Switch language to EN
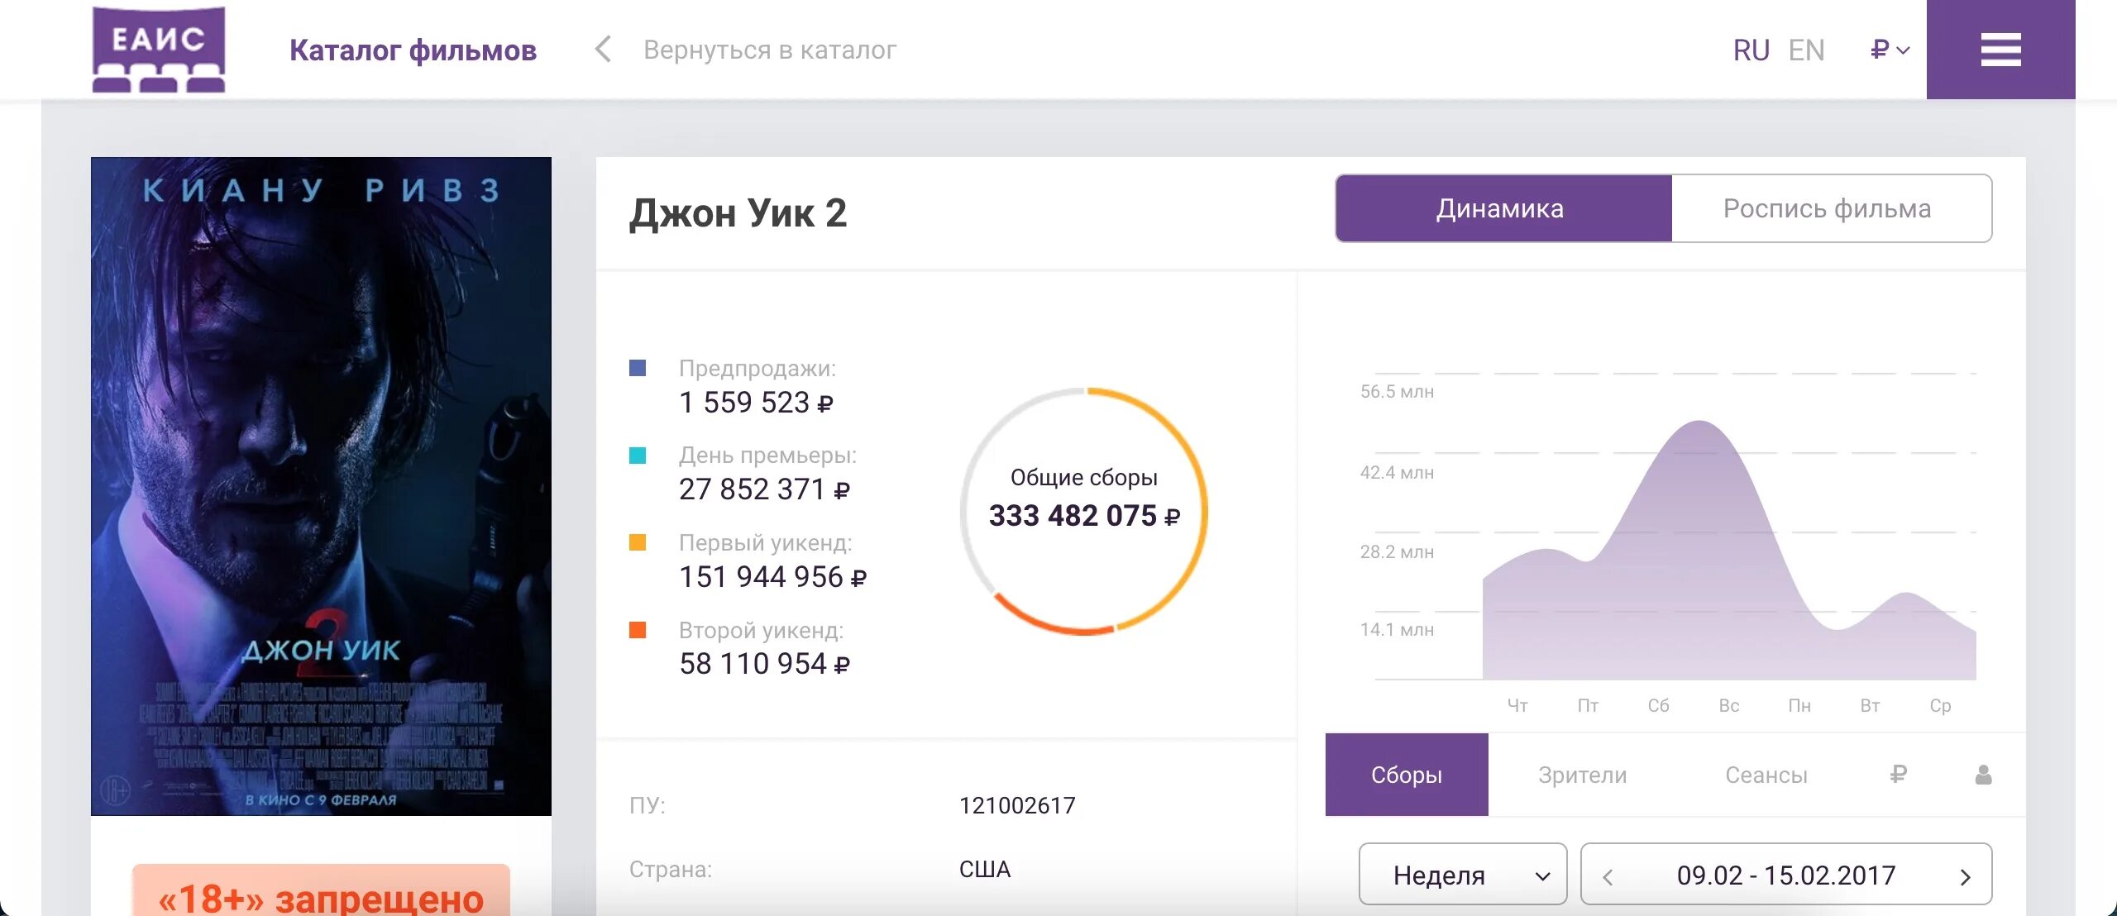Image resolution: width=2117 pixels, height=916 pixels. click(1806, 50)
